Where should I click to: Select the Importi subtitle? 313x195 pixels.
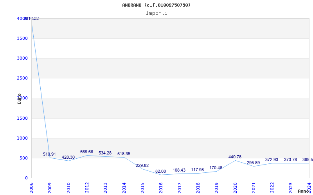[156, 13]
